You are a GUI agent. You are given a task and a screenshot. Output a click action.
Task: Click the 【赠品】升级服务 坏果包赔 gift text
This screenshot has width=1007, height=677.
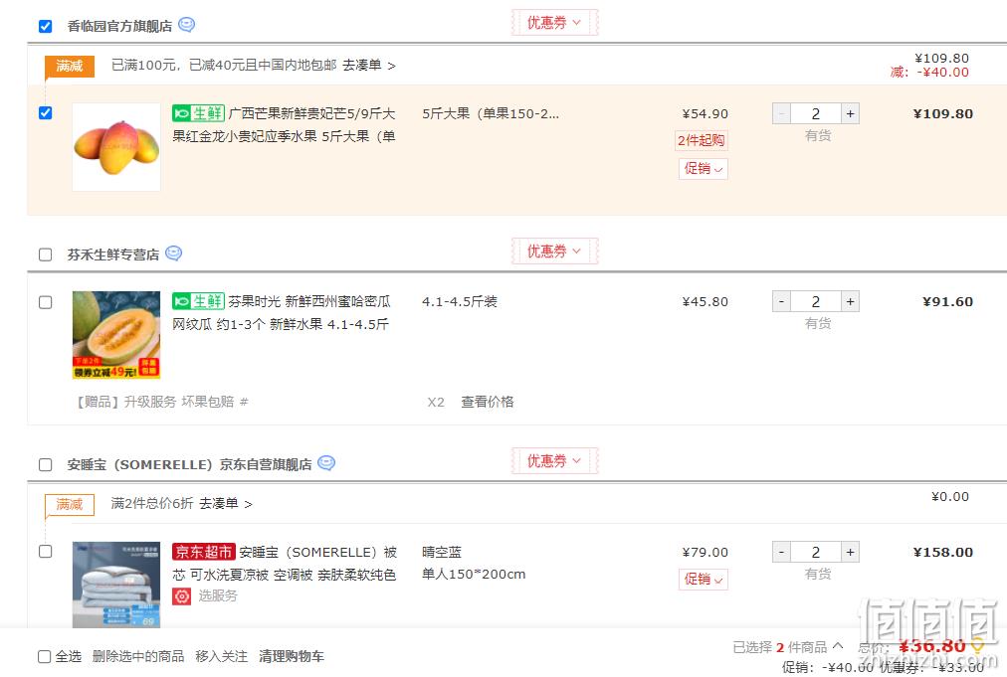[161, 402]
